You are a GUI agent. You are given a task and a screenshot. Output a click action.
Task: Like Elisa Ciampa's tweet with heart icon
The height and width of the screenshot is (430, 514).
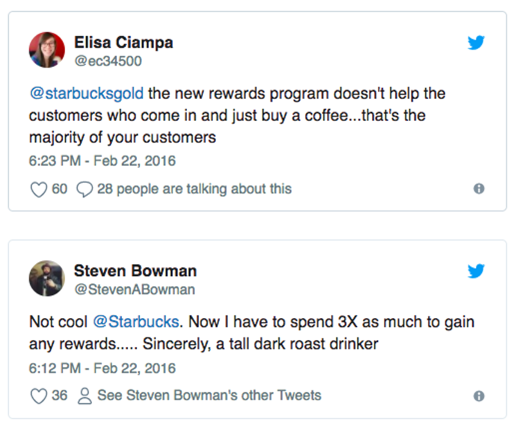coord(39,189)
